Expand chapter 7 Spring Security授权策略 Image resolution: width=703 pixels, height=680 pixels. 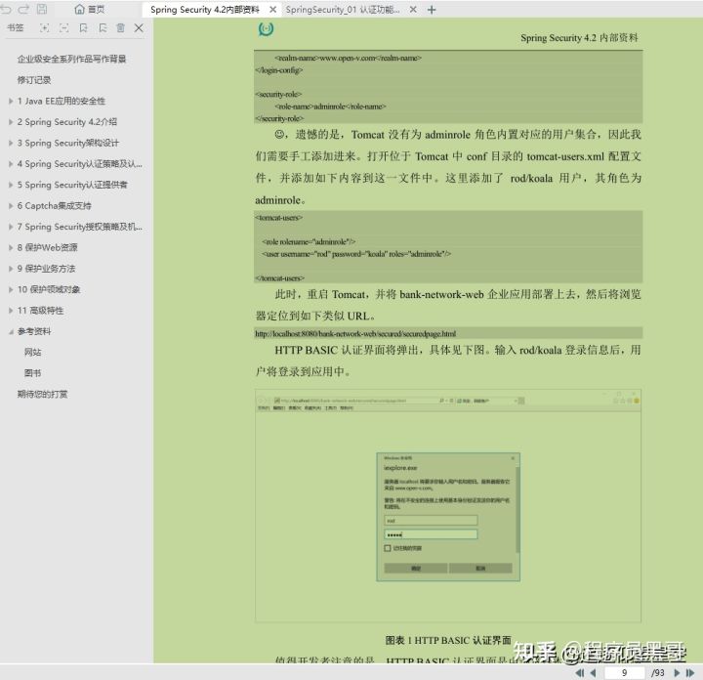pyautogui.click(x=11, y=227)
